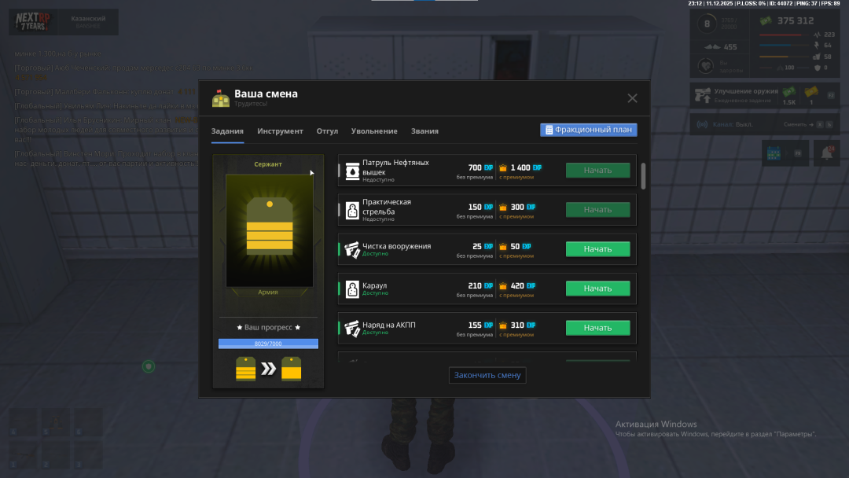Click the radio channel signal icon
The height and width of the screenshot is (478, 849).
tap(702, 124)
